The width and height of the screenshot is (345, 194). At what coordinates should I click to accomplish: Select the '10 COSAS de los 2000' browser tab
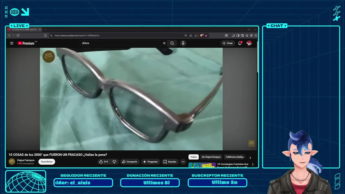point(25,30)
